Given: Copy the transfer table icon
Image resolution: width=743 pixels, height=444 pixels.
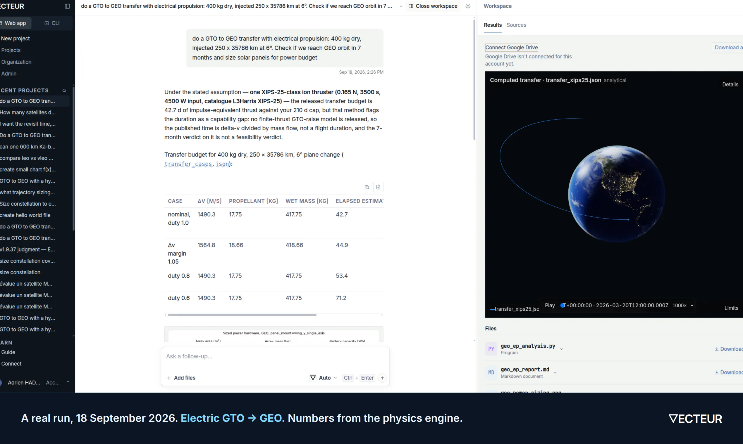Looking at the screenshot, I should tap(367, 187).
